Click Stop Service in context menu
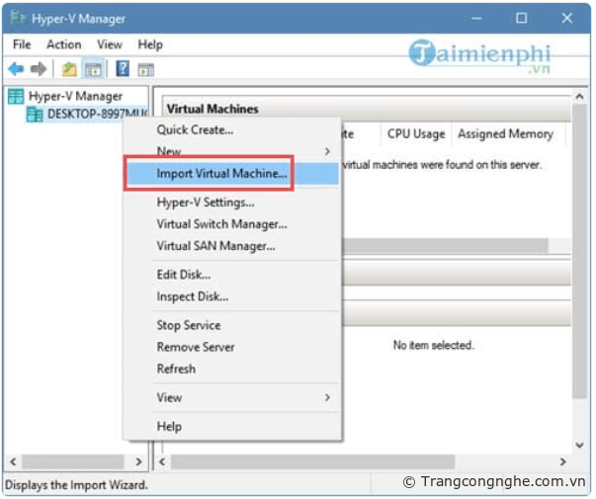596x499 pixels. pyautogui.click(x=188, y=325)
